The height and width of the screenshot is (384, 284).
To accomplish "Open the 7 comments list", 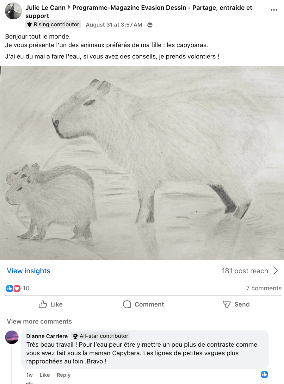I will (x=264, y=288).
